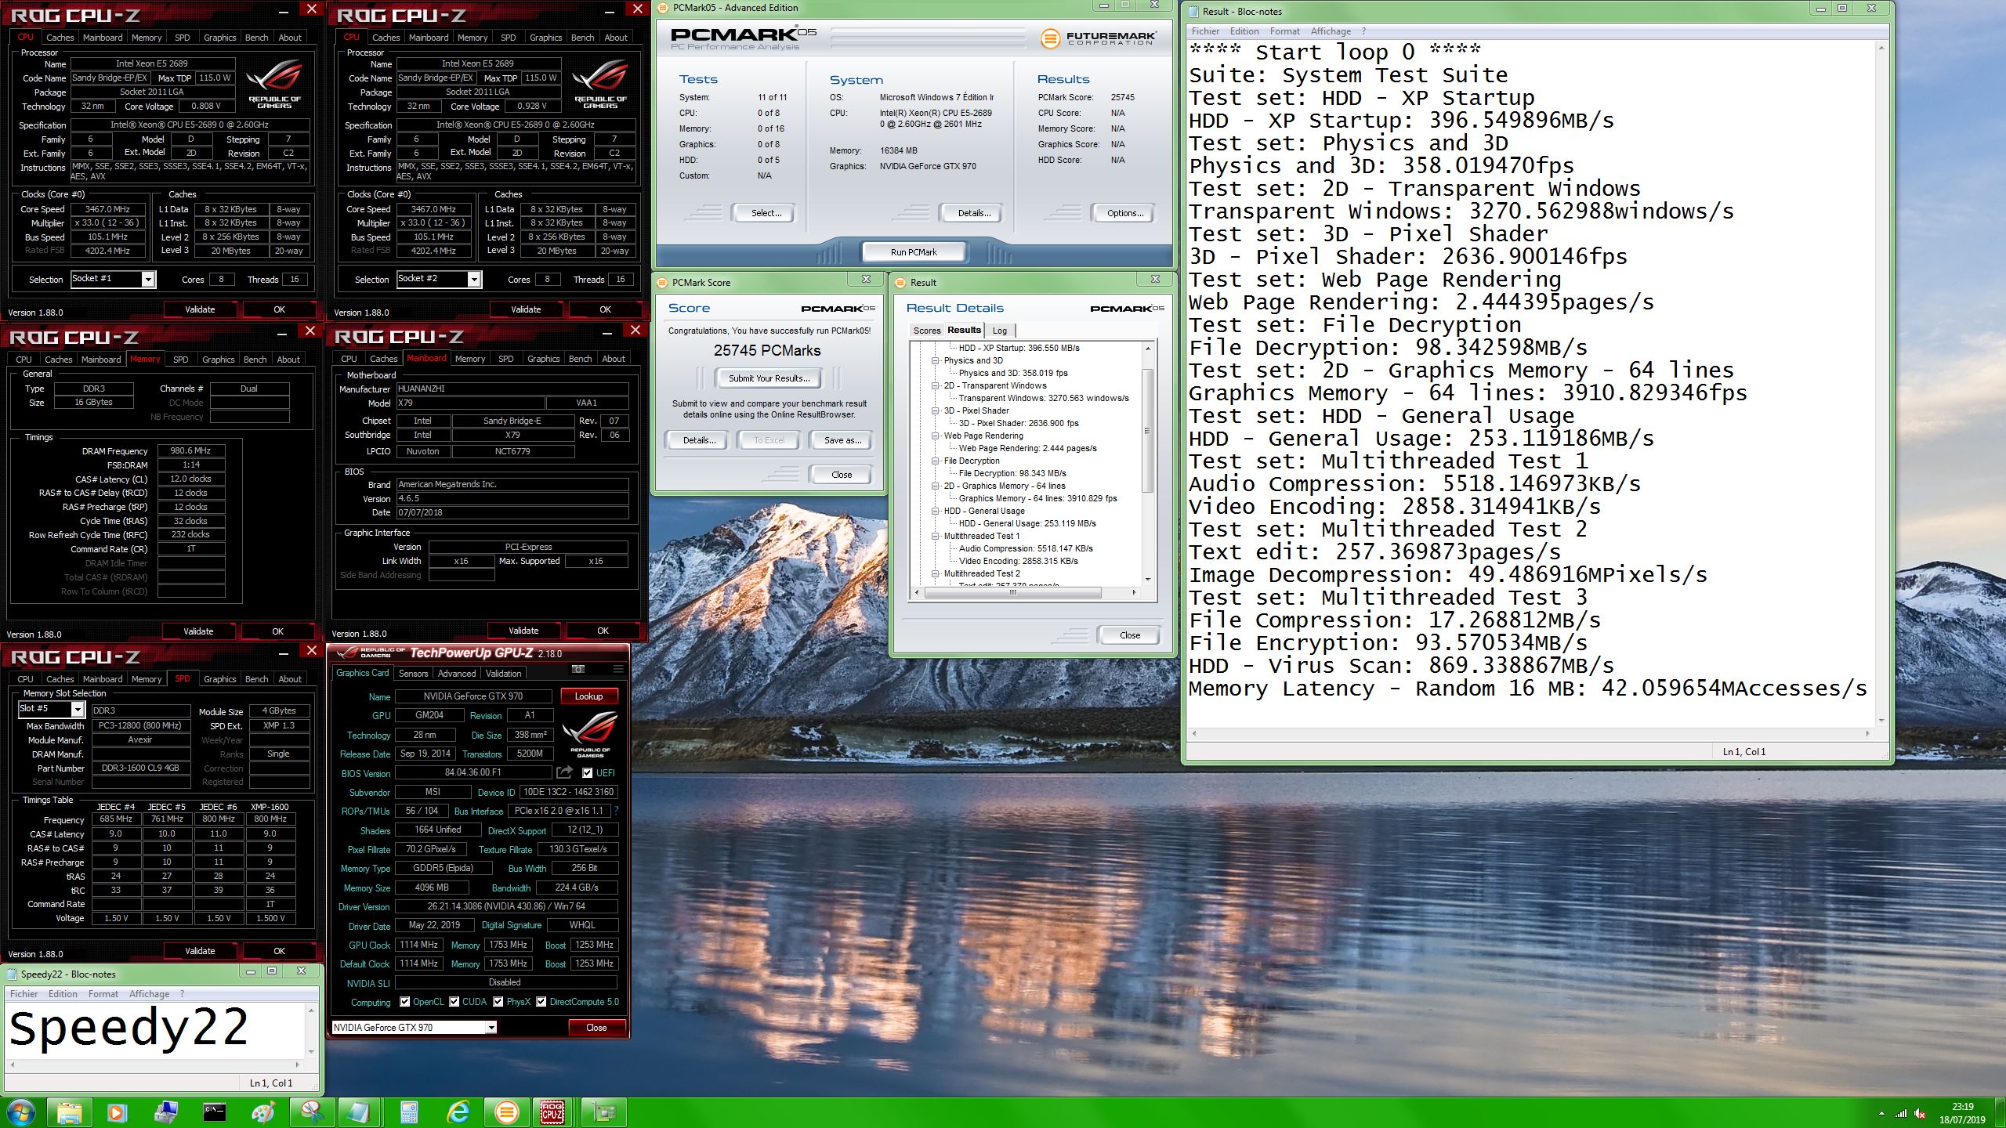
Task: Open the Format menu in Result notepad
Action: (x=1284, y=31)
